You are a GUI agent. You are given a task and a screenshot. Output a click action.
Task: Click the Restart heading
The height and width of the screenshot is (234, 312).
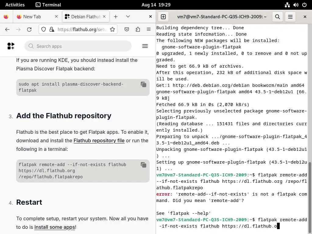(29, 202)
